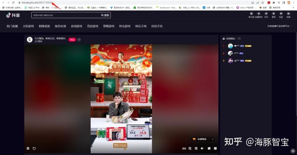Select the 射击游戏 tab
Image resolution: width=297 pixels, height=155 pixels.
125,26
